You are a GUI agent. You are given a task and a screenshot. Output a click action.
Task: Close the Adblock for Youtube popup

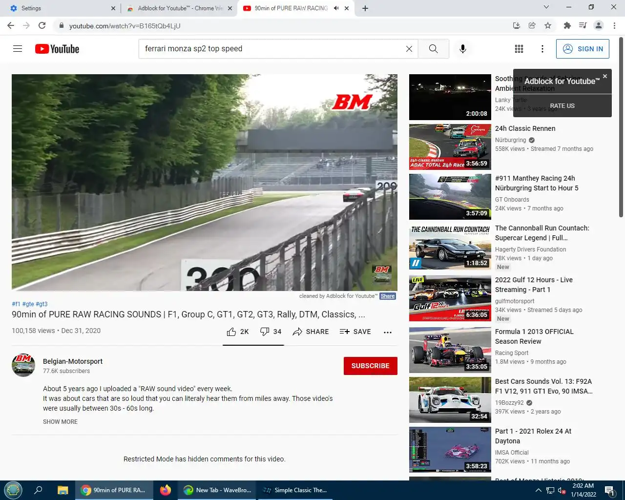[605, 76]
